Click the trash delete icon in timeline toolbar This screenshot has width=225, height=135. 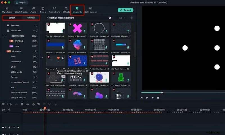(22, 104)
